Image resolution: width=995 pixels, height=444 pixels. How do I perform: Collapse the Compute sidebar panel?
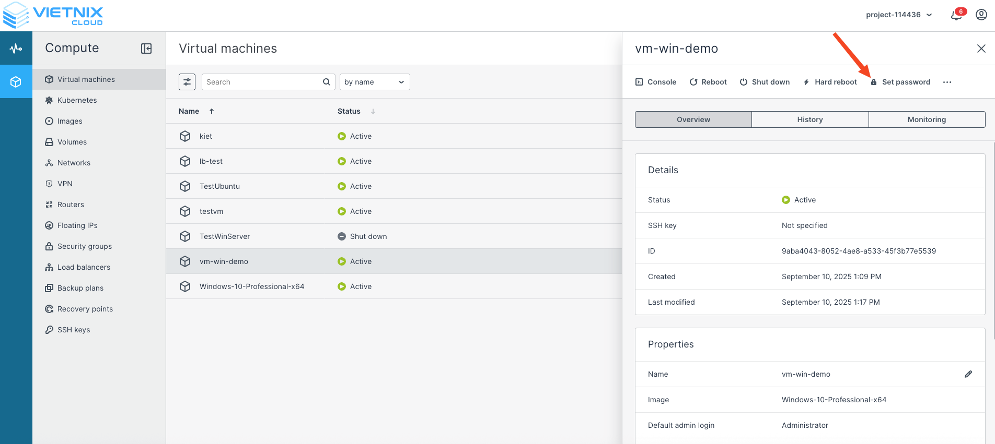(x=146, y=49)
